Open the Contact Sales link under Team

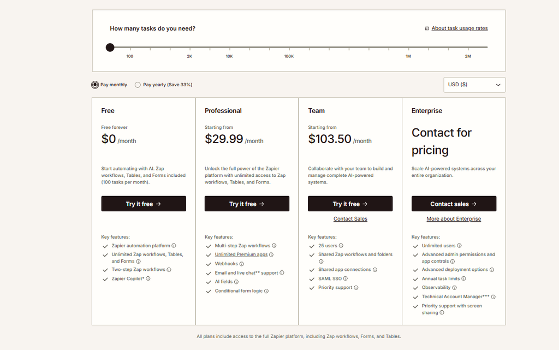click(350, 219)
